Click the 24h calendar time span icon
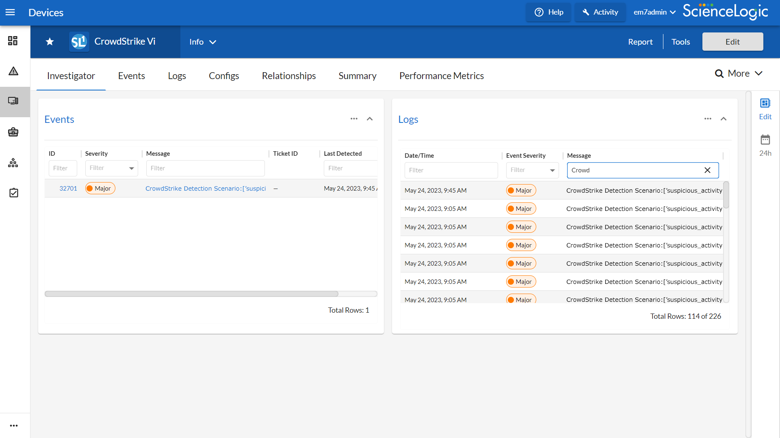Image resolution: width=780 pixels, height=438 pixels. pyautogui.click(x=765, y=140)
